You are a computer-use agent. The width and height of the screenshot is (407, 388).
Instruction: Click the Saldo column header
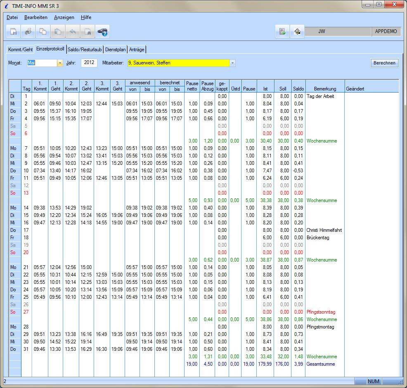coord(298,86)
